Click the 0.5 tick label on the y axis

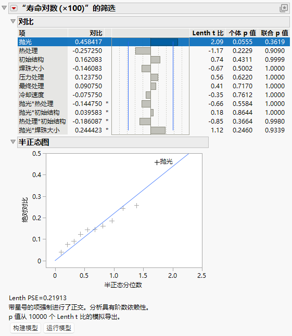tap(36, 154)
